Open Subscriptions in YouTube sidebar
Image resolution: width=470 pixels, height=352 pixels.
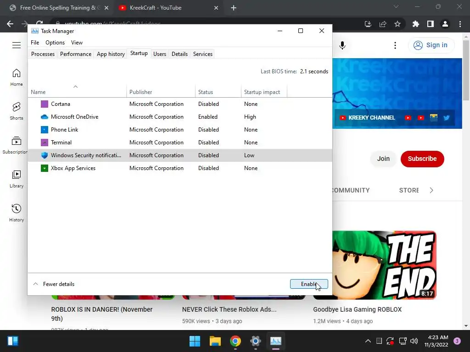[x=15, y=145]
